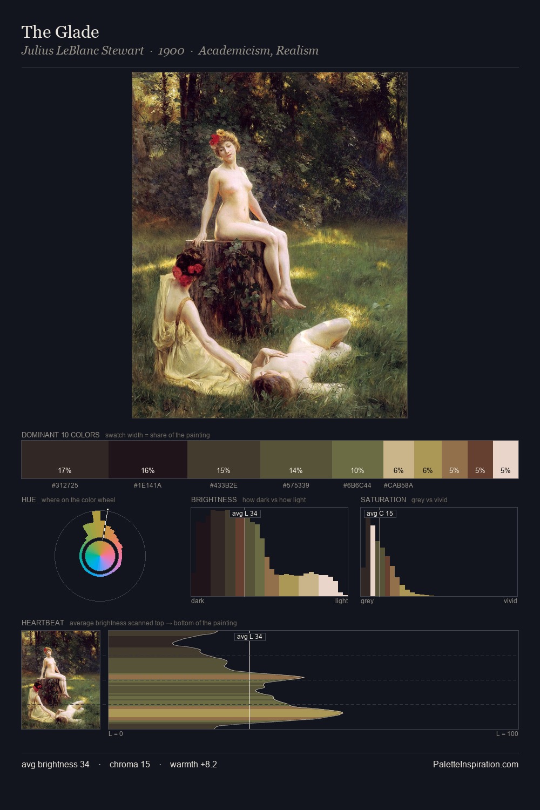Pick the 6% mustard yellow swatch
Image resolution: width=540 pixels, height=810 pixels.
click(428, 460)
